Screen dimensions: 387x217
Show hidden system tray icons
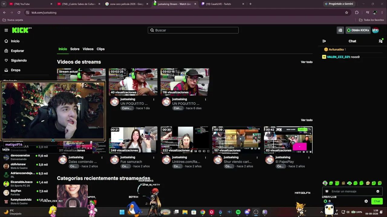(321, 212)
